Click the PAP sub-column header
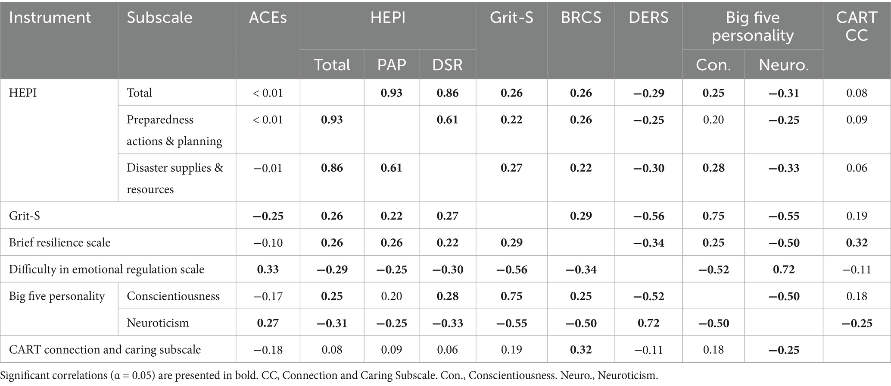Image resolution: width=891 pixels, height=386 pixels. coord(391,65)
